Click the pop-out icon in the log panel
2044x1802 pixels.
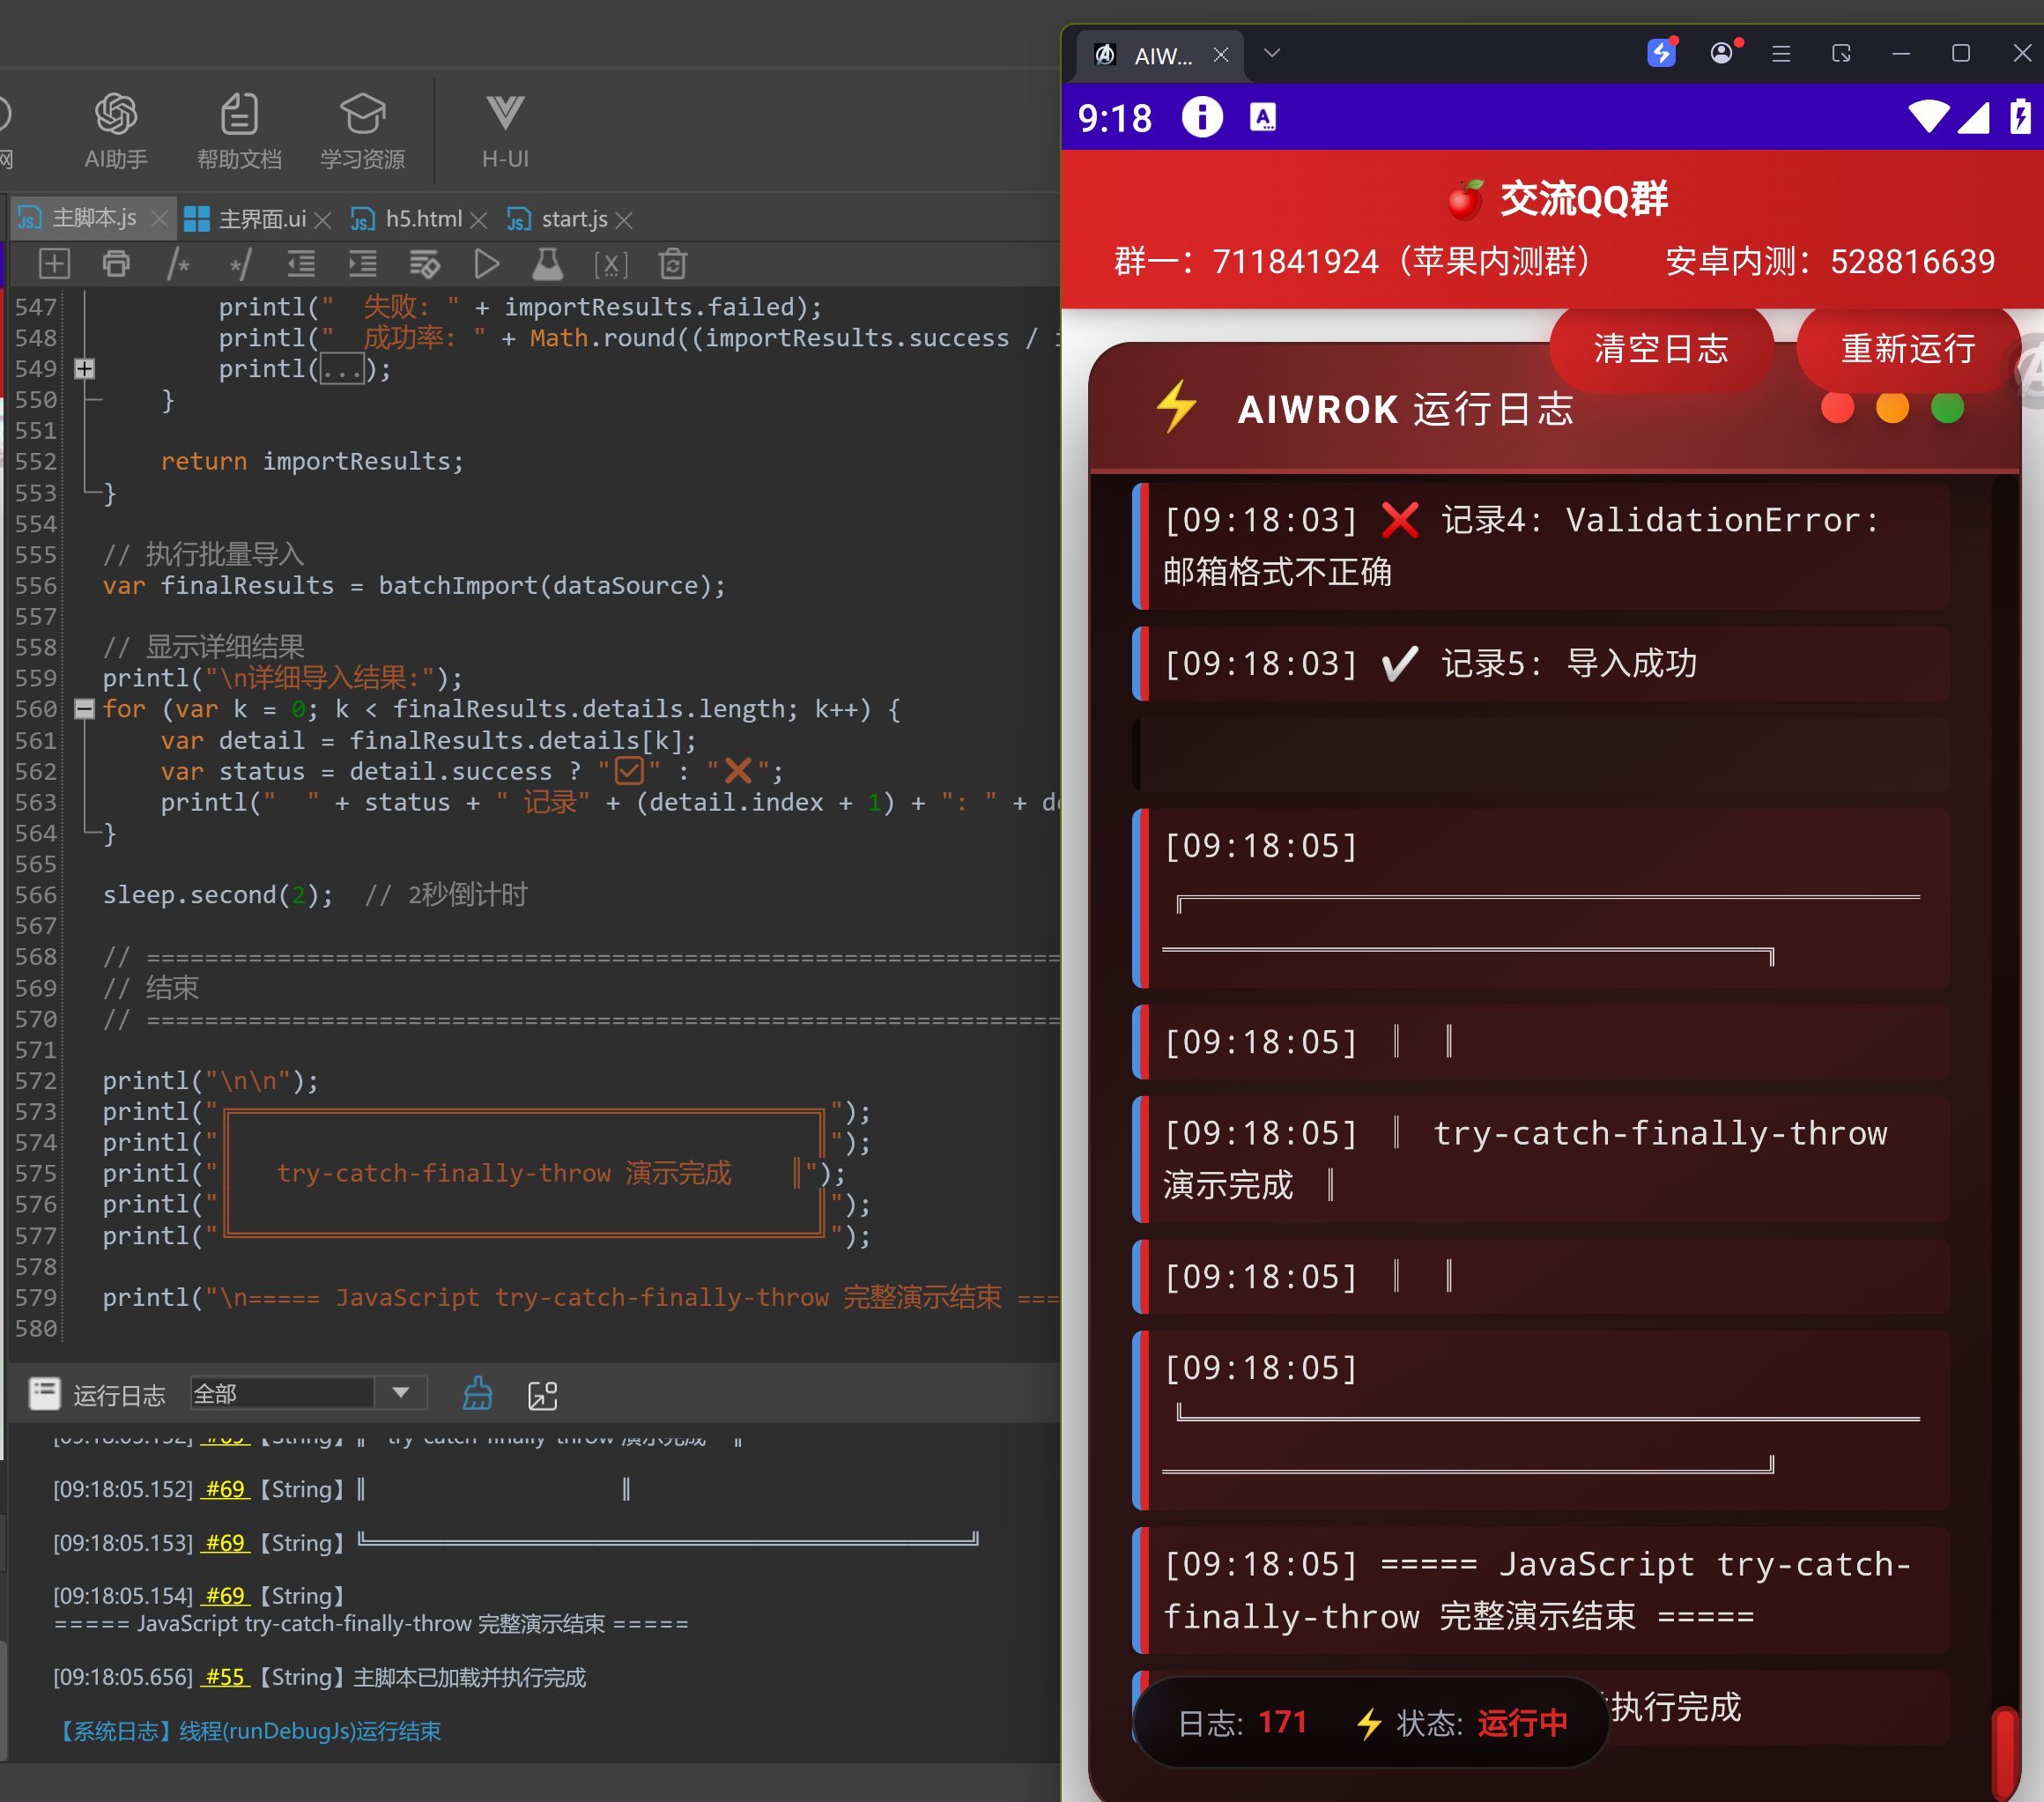(x=543, y=1395)
